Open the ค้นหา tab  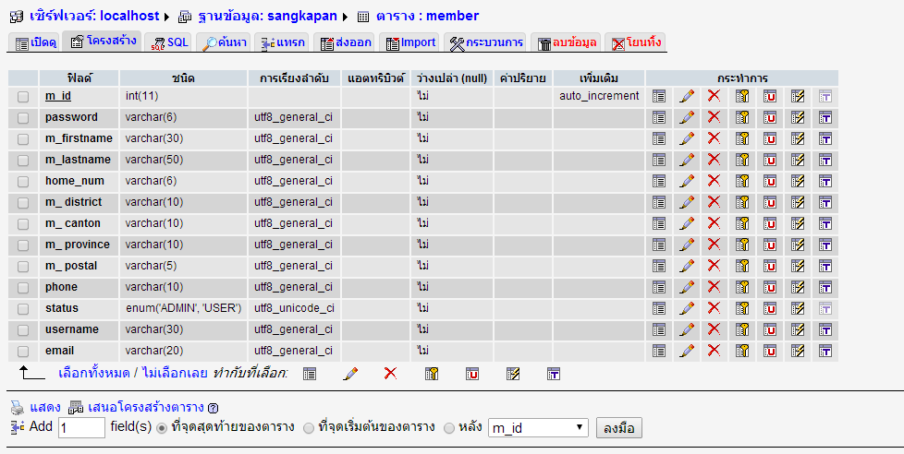click(x=225, y=42)
